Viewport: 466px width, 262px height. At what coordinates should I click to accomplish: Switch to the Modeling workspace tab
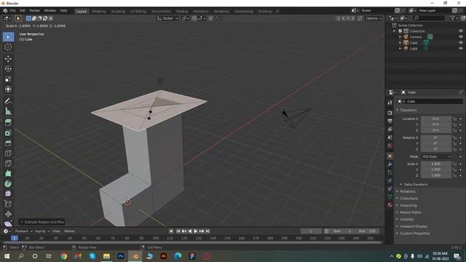[99, 12]
